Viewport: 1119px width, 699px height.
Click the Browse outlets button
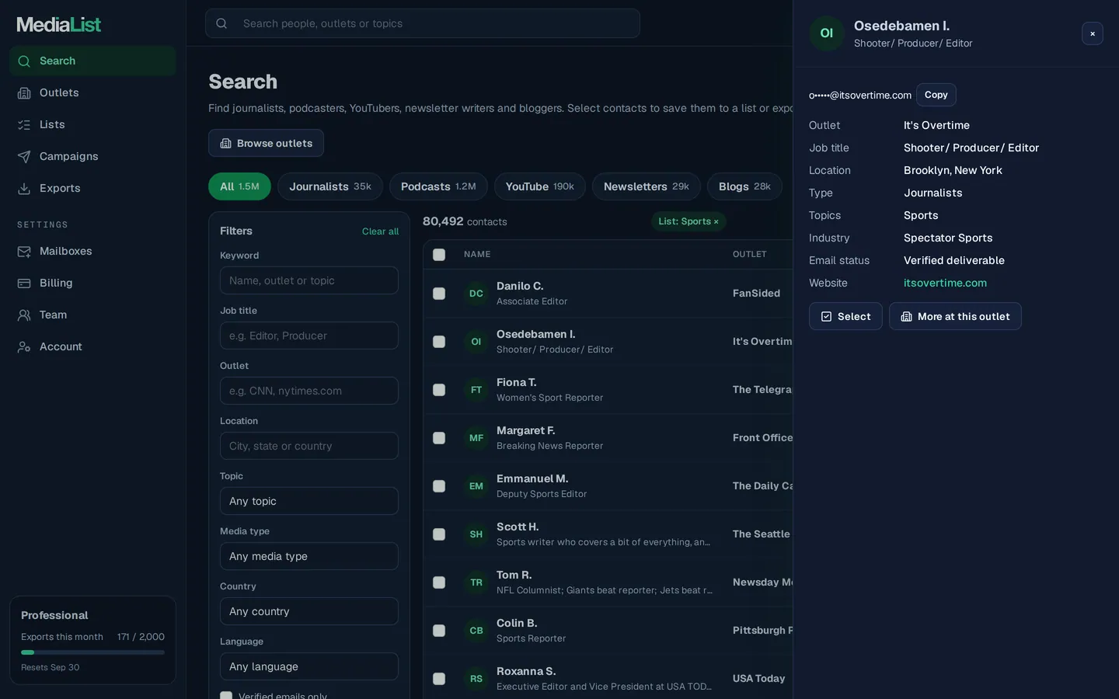pos(266,143)
